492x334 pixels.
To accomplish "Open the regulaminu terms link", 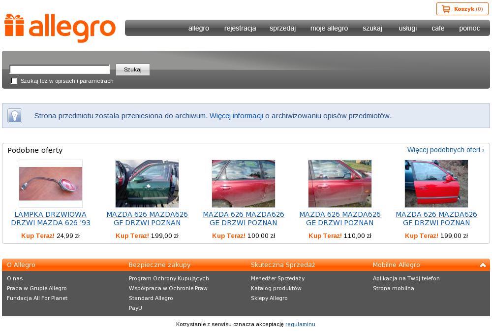I will pos(300,324).
